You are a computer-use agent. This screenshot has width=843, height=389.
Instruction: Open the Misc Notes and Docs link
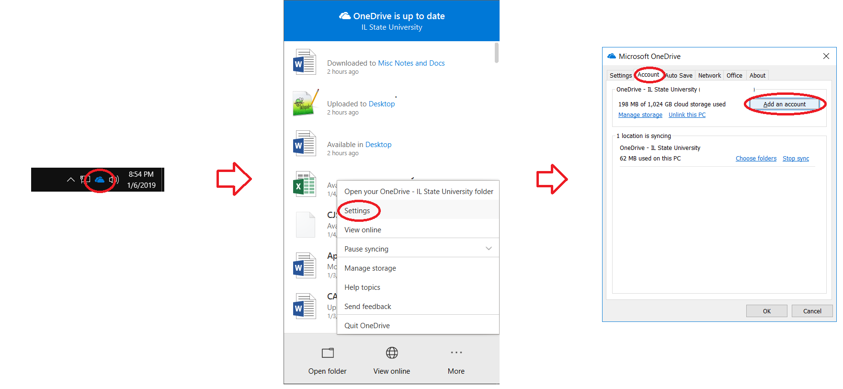point(411,63)
